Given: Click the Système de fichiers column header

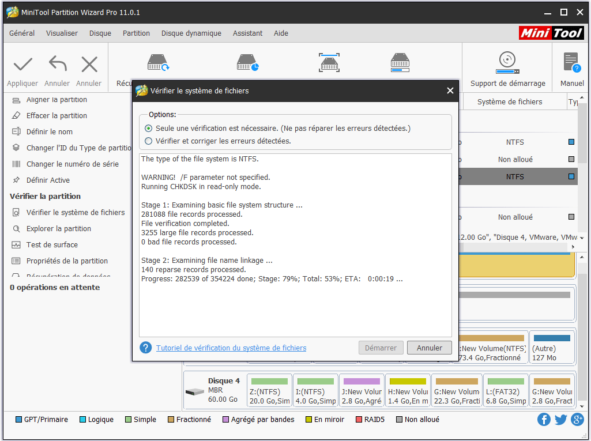Looking at the screenshot, I should pyautogui.click(x=510, y=102).
